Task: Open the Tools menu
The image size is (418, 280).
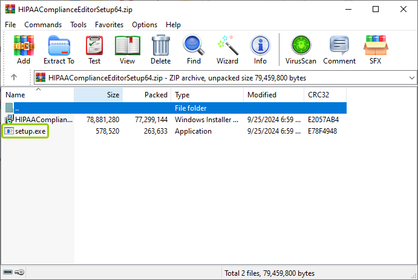Action: pyautogui.click(x=79, y=25)
